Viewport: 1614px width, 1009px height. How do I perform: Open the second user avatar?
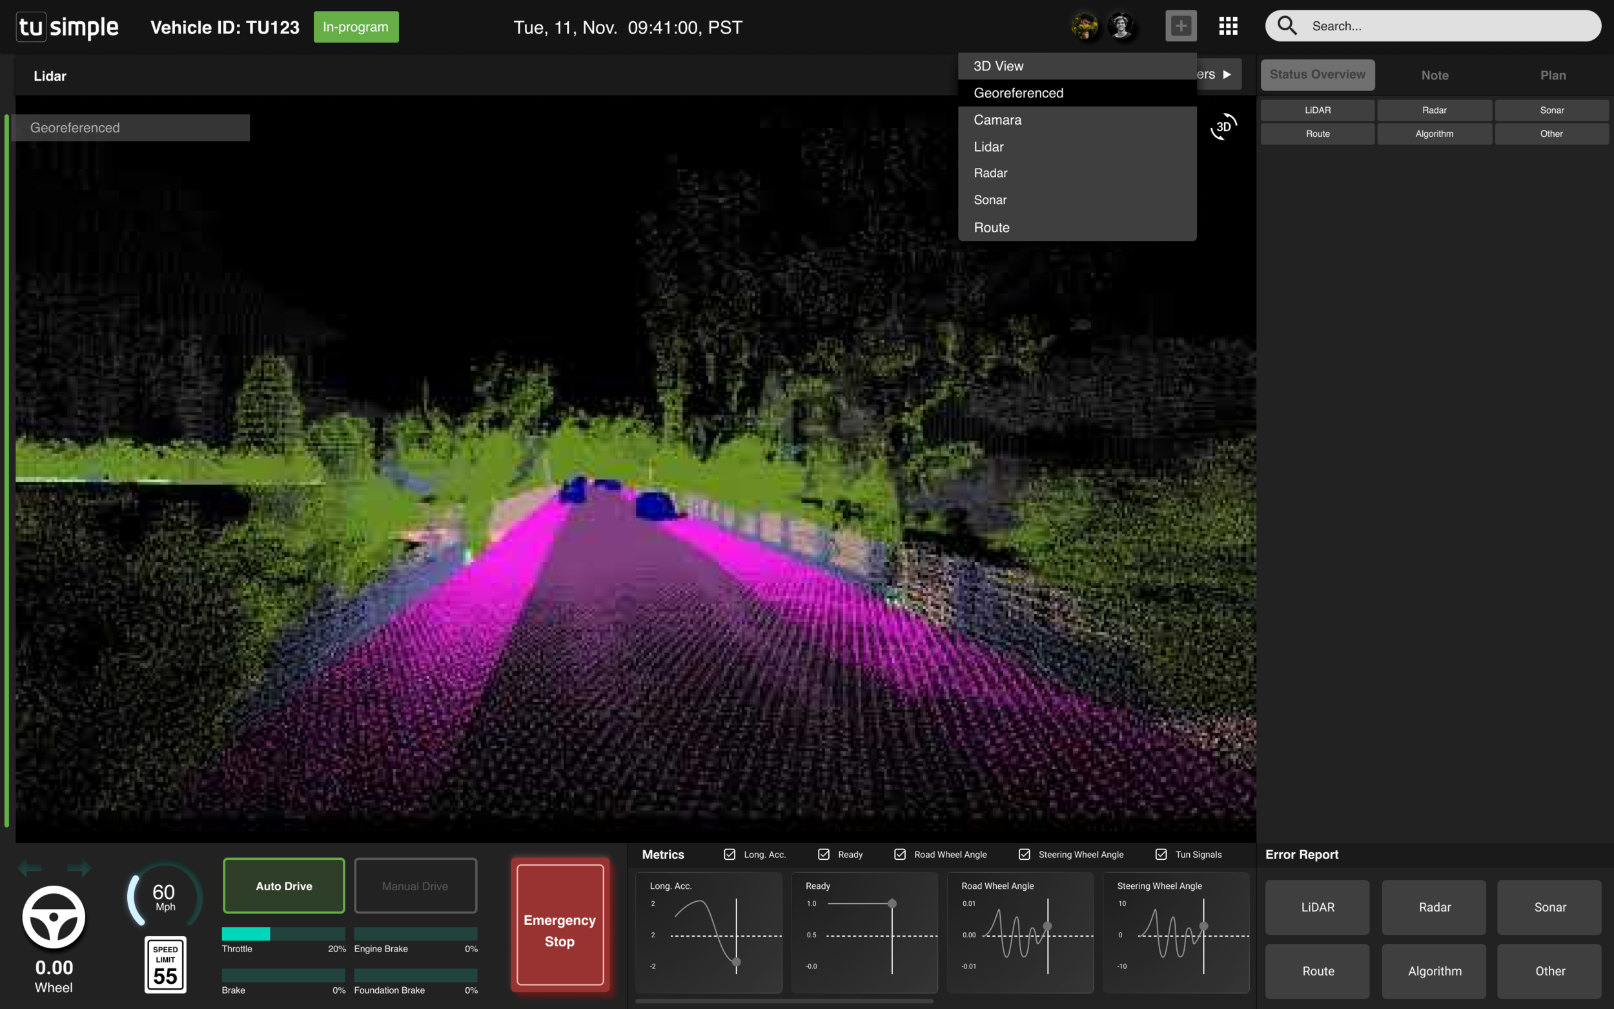coord(1121,26)
